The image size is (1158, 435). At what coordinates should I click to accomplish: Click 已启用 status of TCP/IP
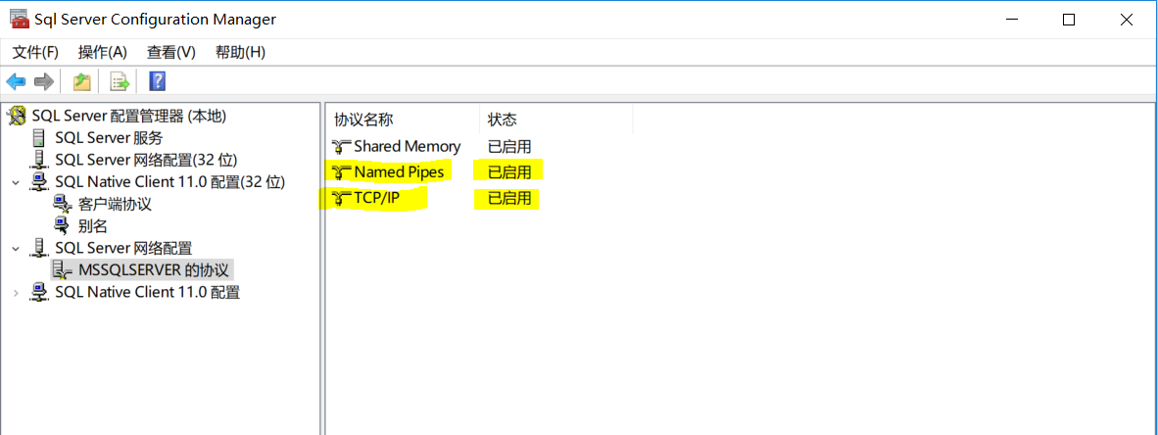(x=509, y=198)
